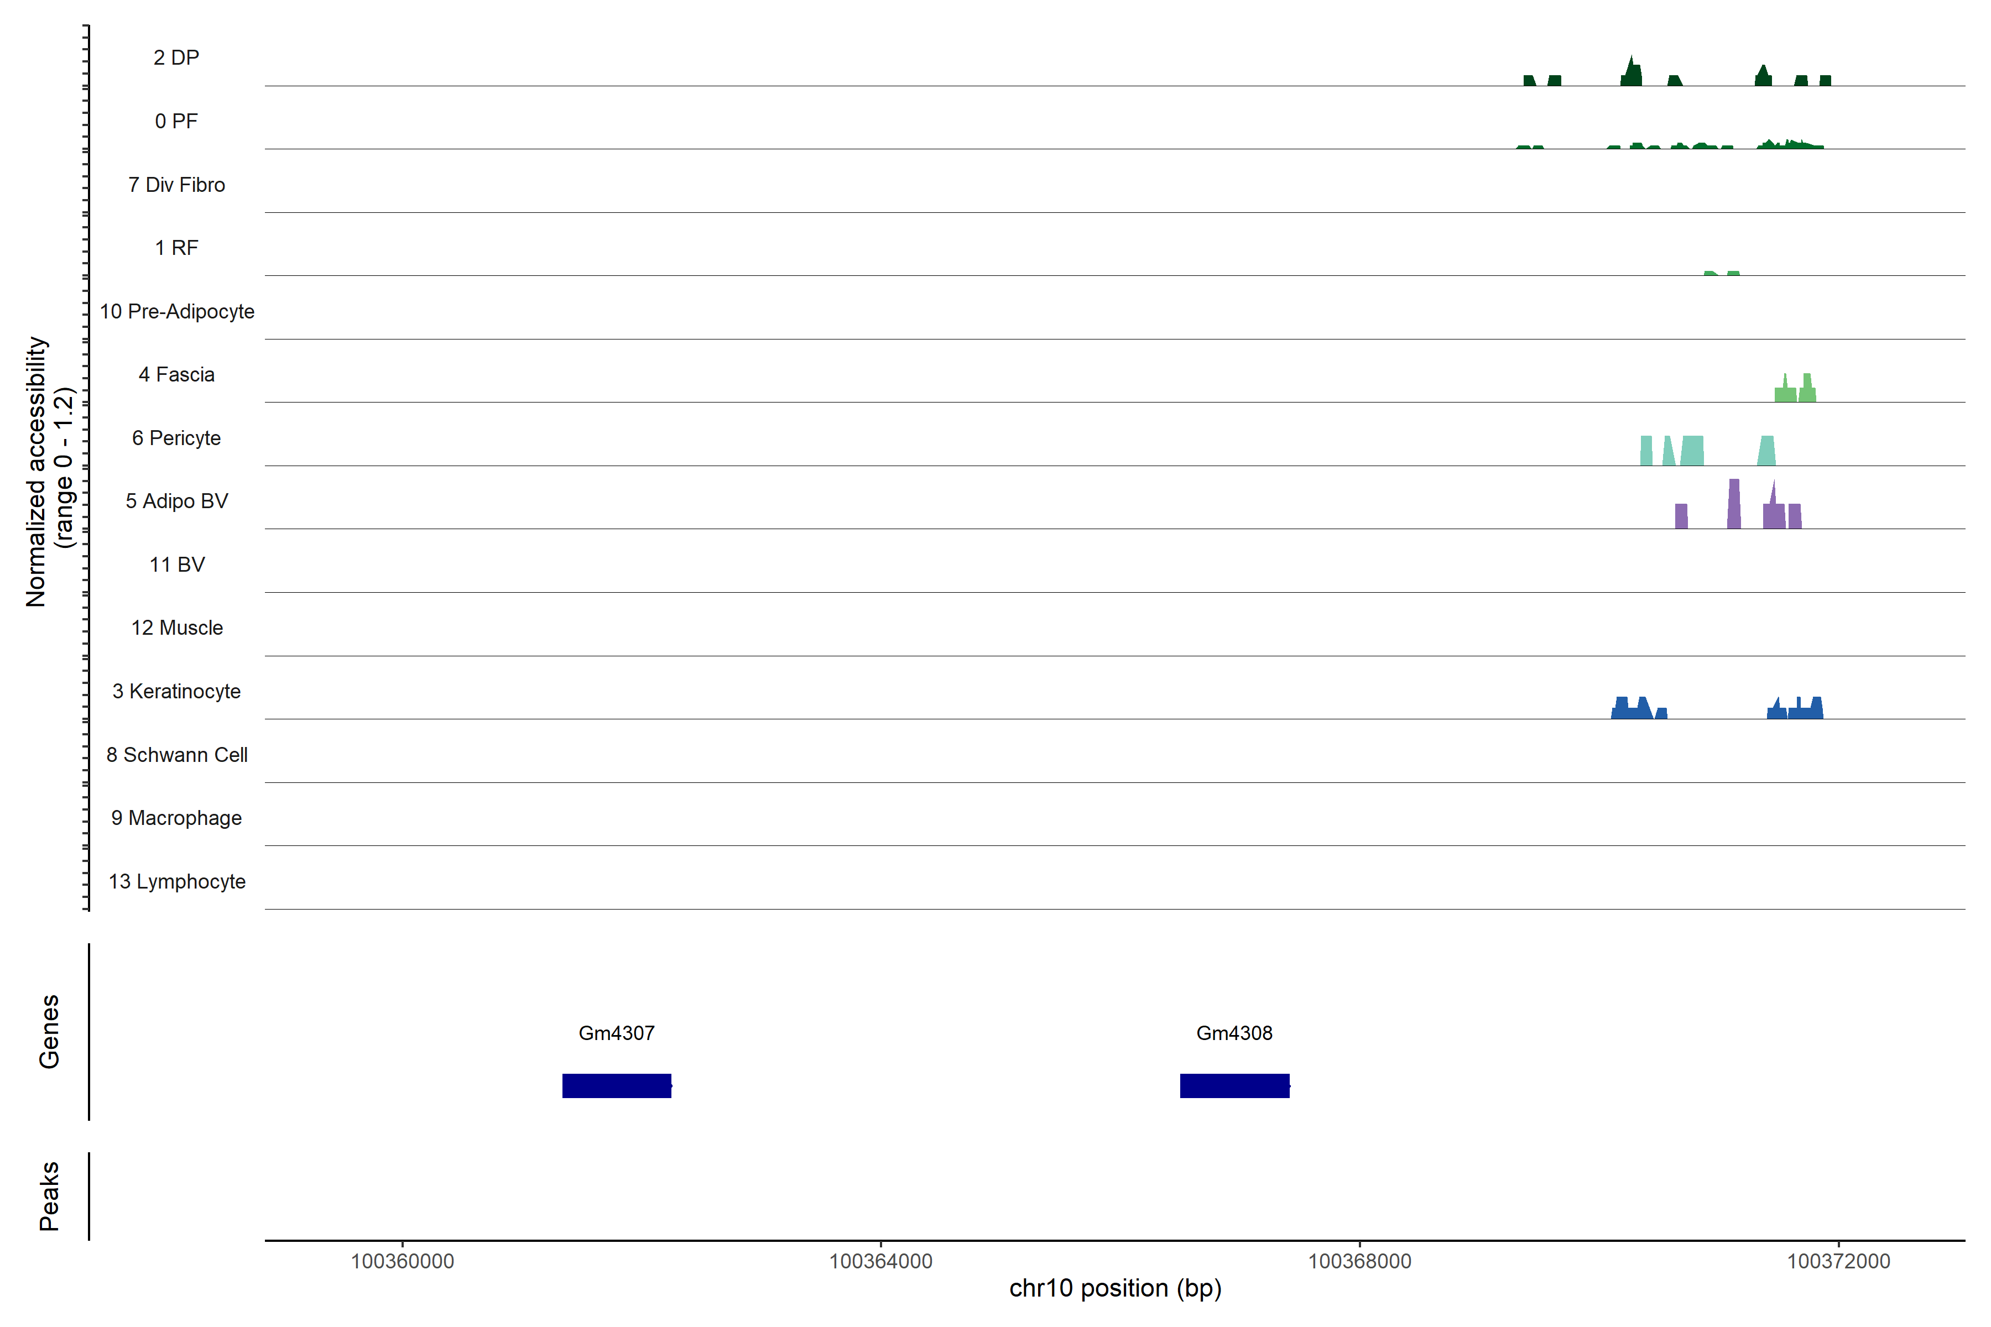Screen dimensions: 1991x1327
Task: Click the Gm4307 gene label
Action: click(616, 1032)
